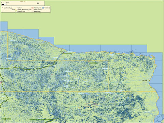Screen dimensions: 164x123
Task: Click the black-and-white scale bar
Action: pyautogui.click(x=4, y=4)
